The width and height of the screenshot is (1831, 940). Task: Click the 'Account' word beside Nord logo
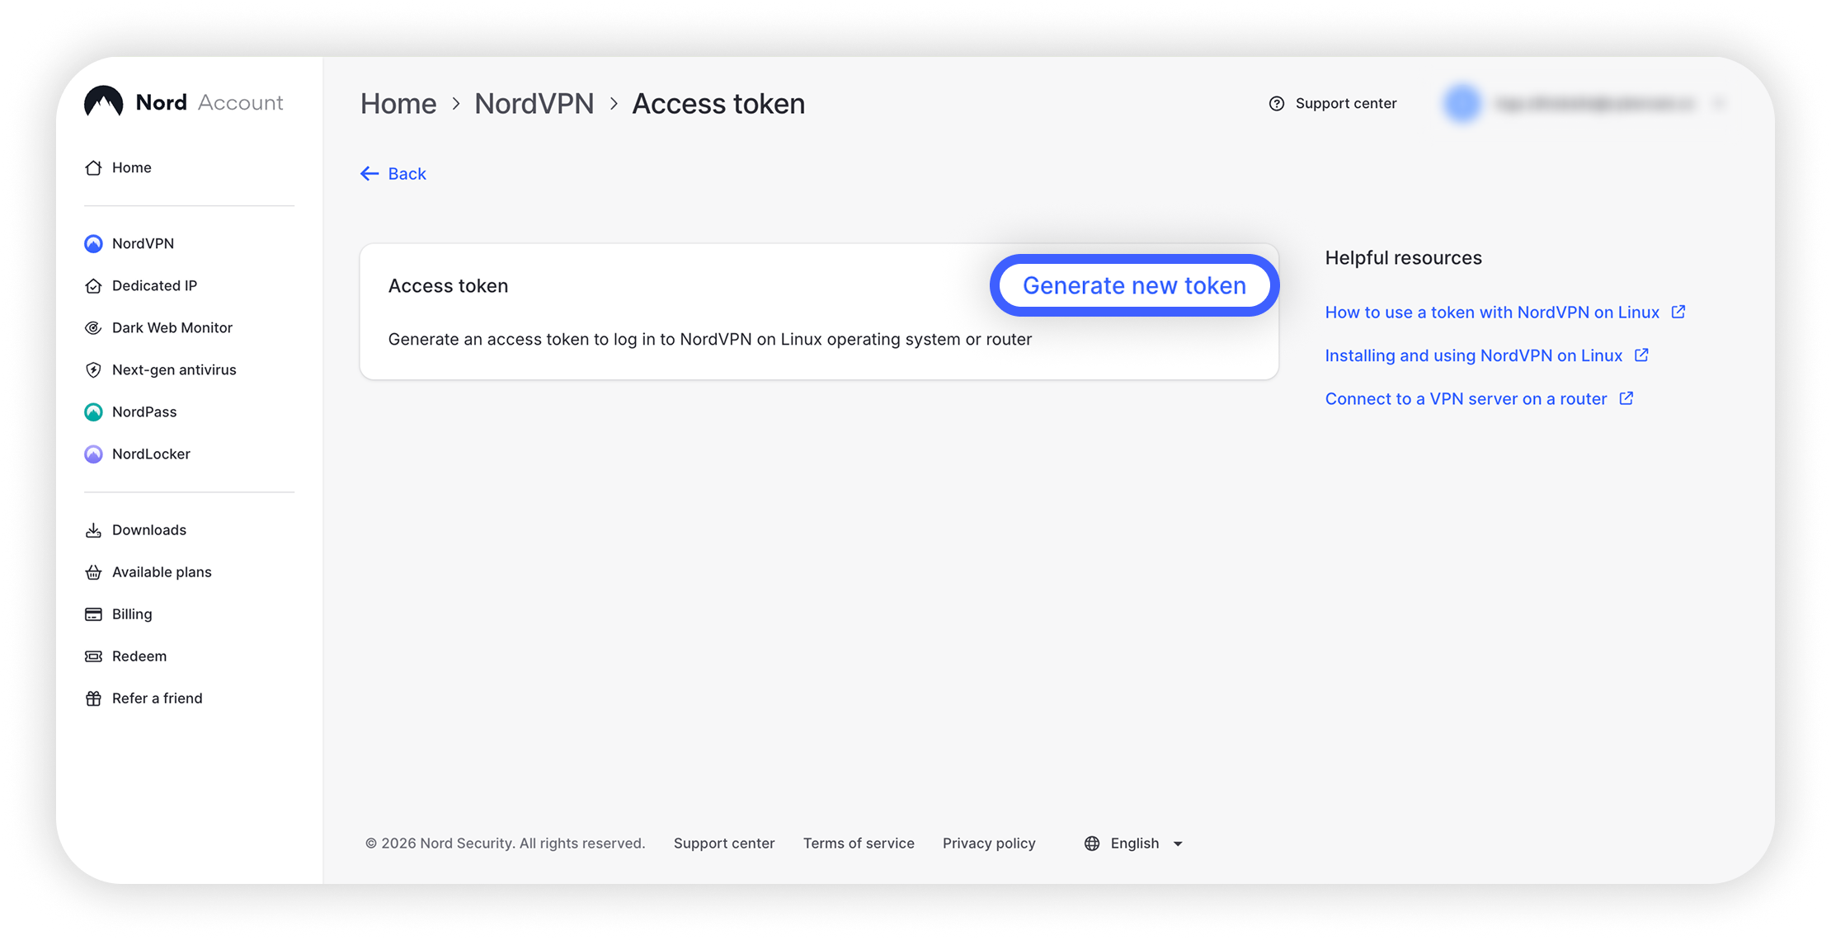(x=240, y=102)
